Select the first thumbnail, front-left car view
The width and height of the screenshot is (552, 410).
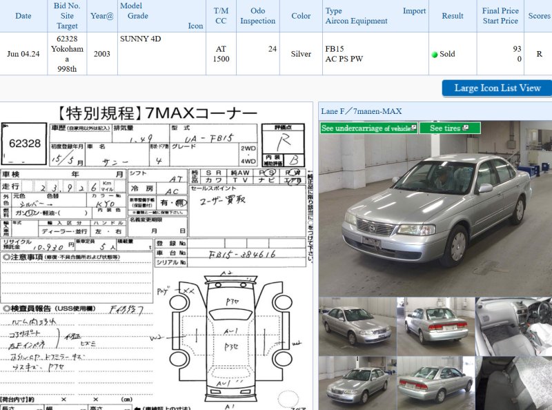(x=357, y=326)
